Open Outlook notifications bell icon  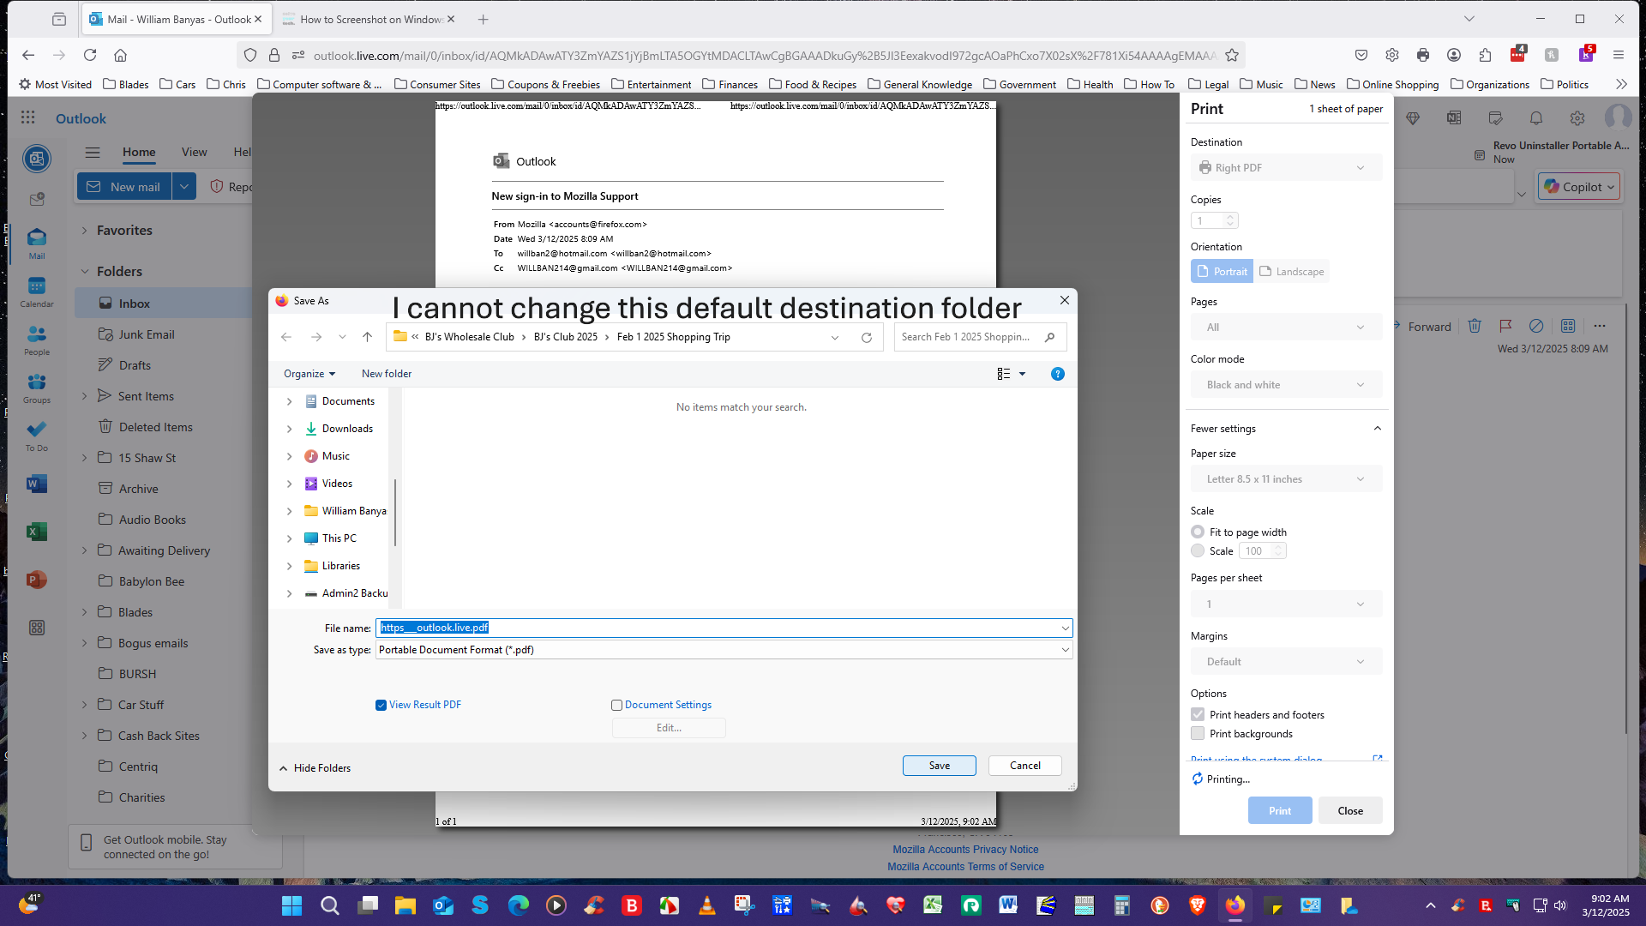point(1536,117)
